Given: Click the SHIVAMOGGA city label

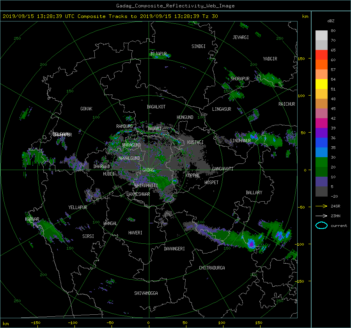Looking at the screenshot, I should [146, 293].
